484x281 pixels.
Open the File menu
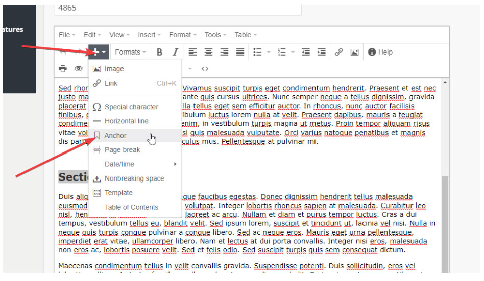pos(67,35)
